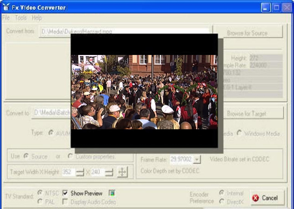294x209 pixels.
Task: Select PAL TV standard
Action: point(40,201)
